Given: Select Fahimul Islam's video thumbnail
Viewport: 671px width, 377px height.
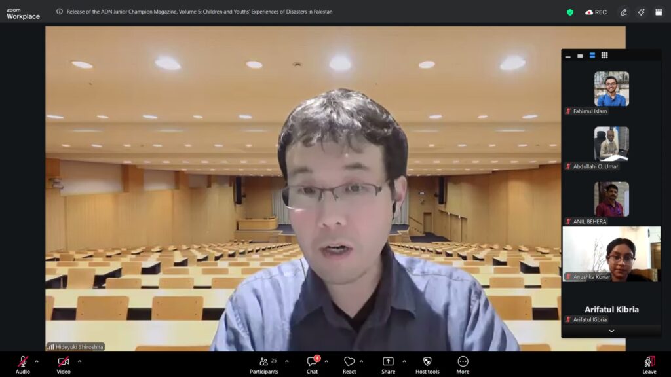Looking at the screenshot, I should pyautogui.click(x=611, y=89).
